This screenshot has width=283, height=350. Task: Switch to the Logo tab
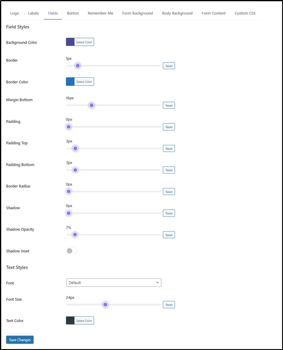14,13
